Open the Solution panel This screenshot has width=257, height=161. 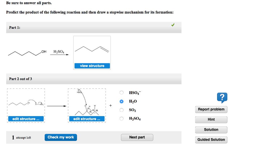[x=211, y=130]
